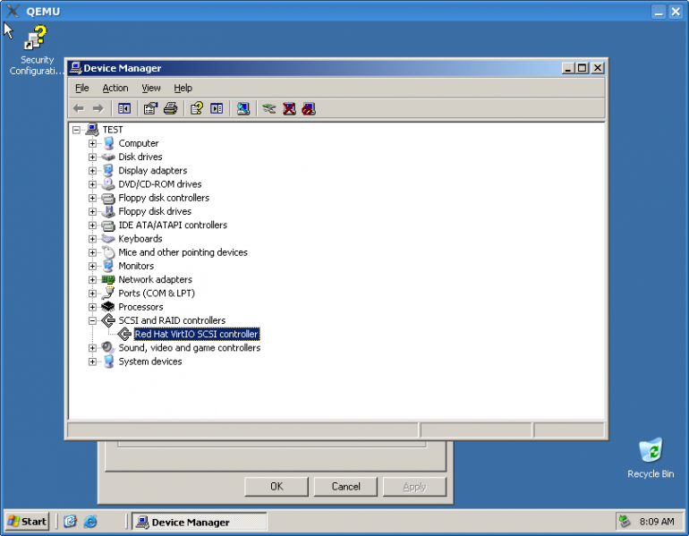The height and width of the screenshot is (536, 689).
Task: Click the Uninstall device toolbar icon
Action: click(x=289, y=108)
